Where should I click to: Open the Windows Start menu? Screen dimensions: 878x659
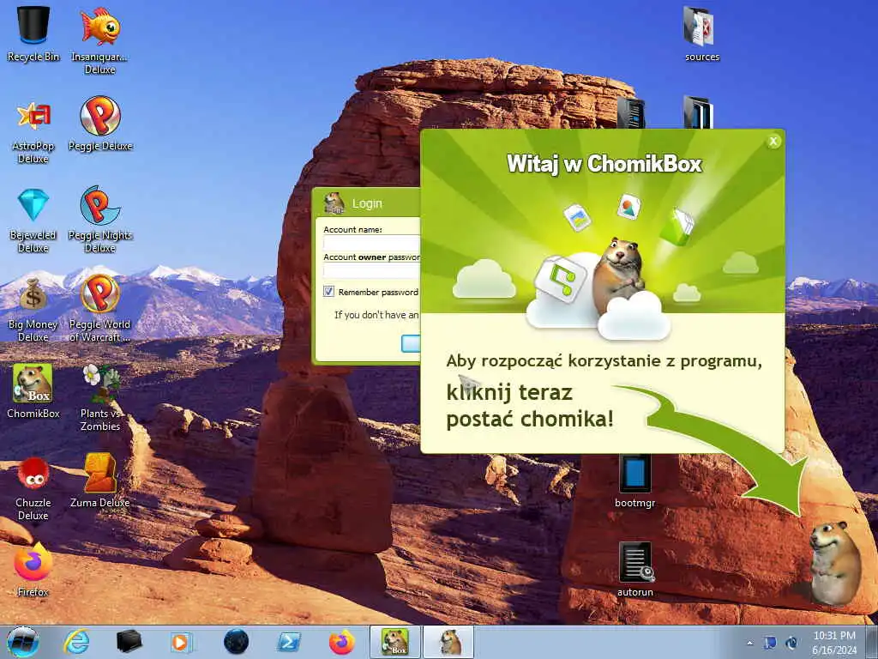(x=23, y=642)
